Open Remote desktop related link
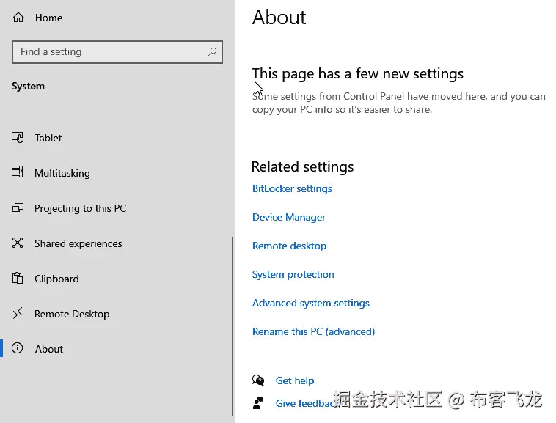The height and width of the screenshot is (423, 556). (x=289, y=246)
